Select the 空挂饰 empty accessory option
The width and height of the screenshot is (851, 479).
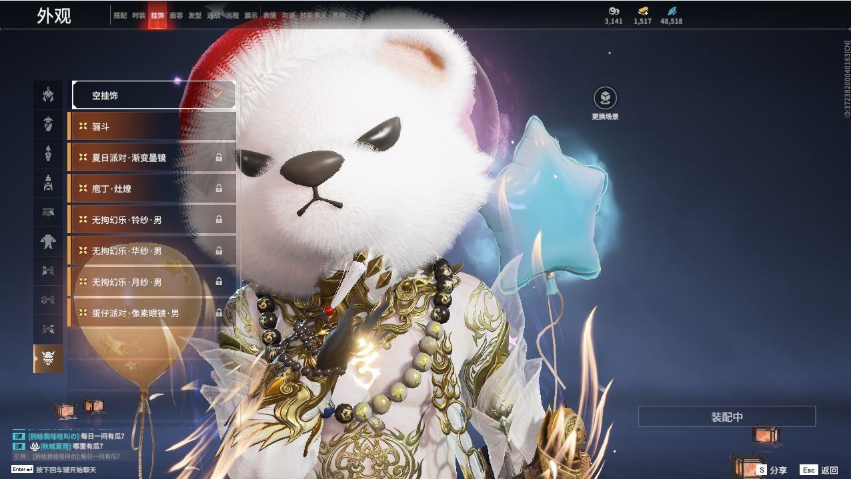click(x=154, y=95)
